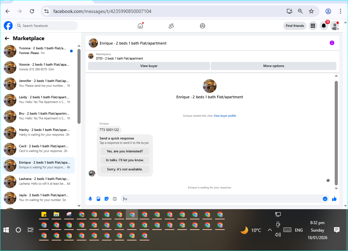The image size is (348, 251).
Task: Open Vonnie's conversation
Action: 38,67
